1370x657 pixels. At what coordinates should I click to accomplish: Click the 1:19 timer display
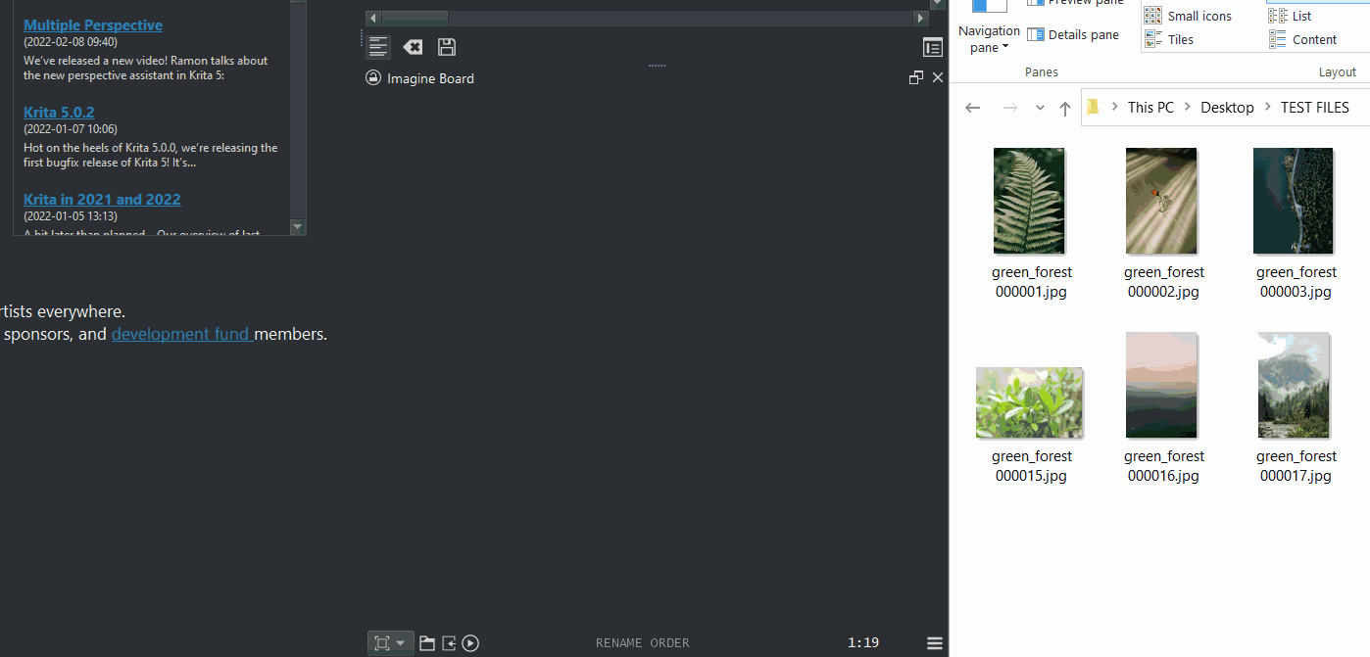coord(863,643)
